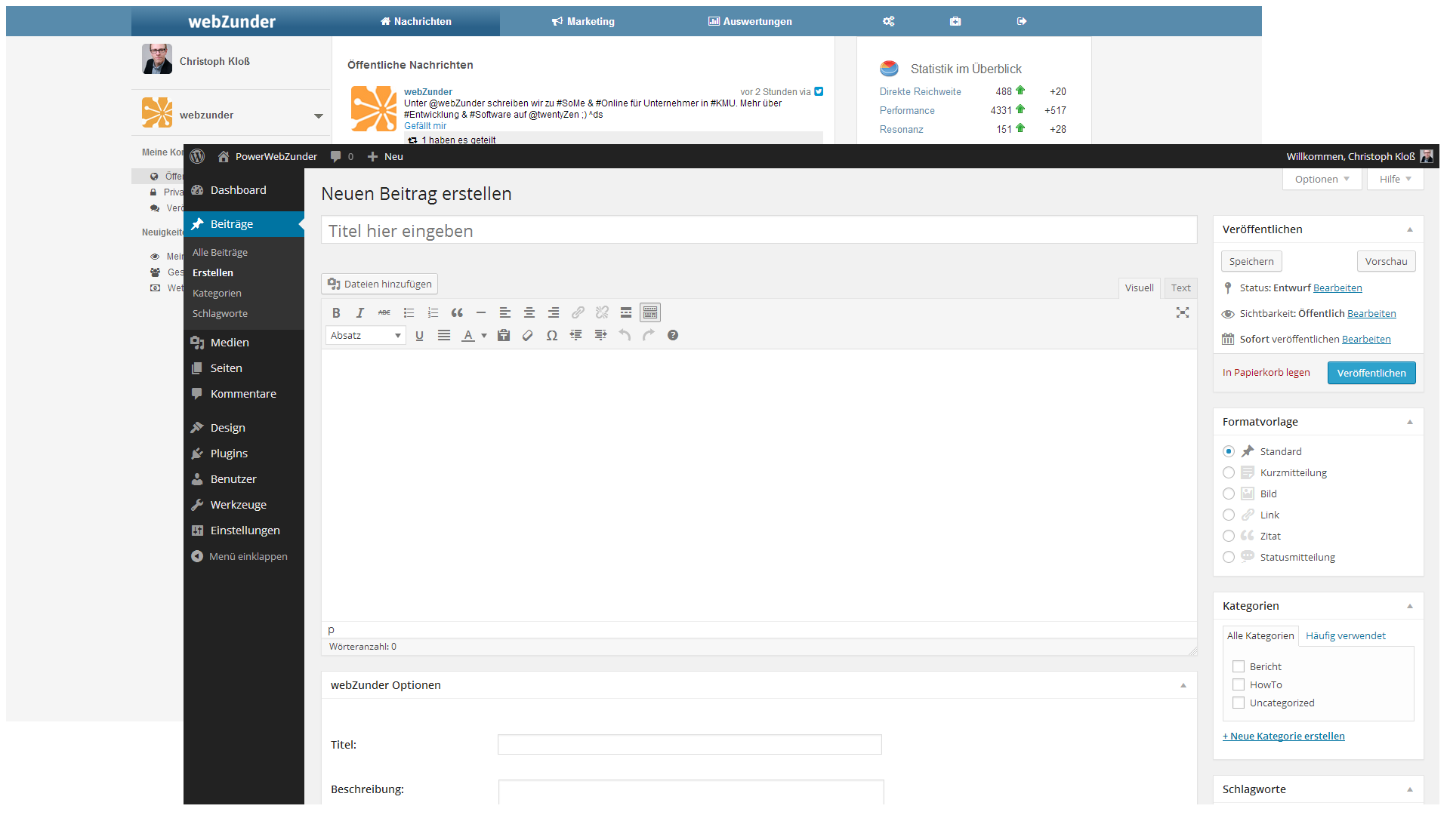The image size is (1450, 815).
Task: Check the Uncategorized category
Action: (x=1239, y=703)
